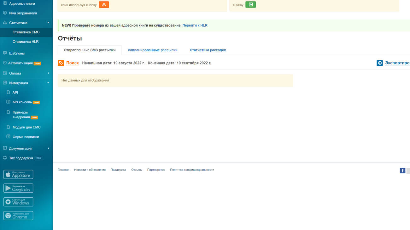
Task: Click the blue export download icon
Action: click(x=380, y=63)
